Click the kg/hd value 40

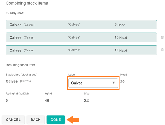(x=47, y=100)
